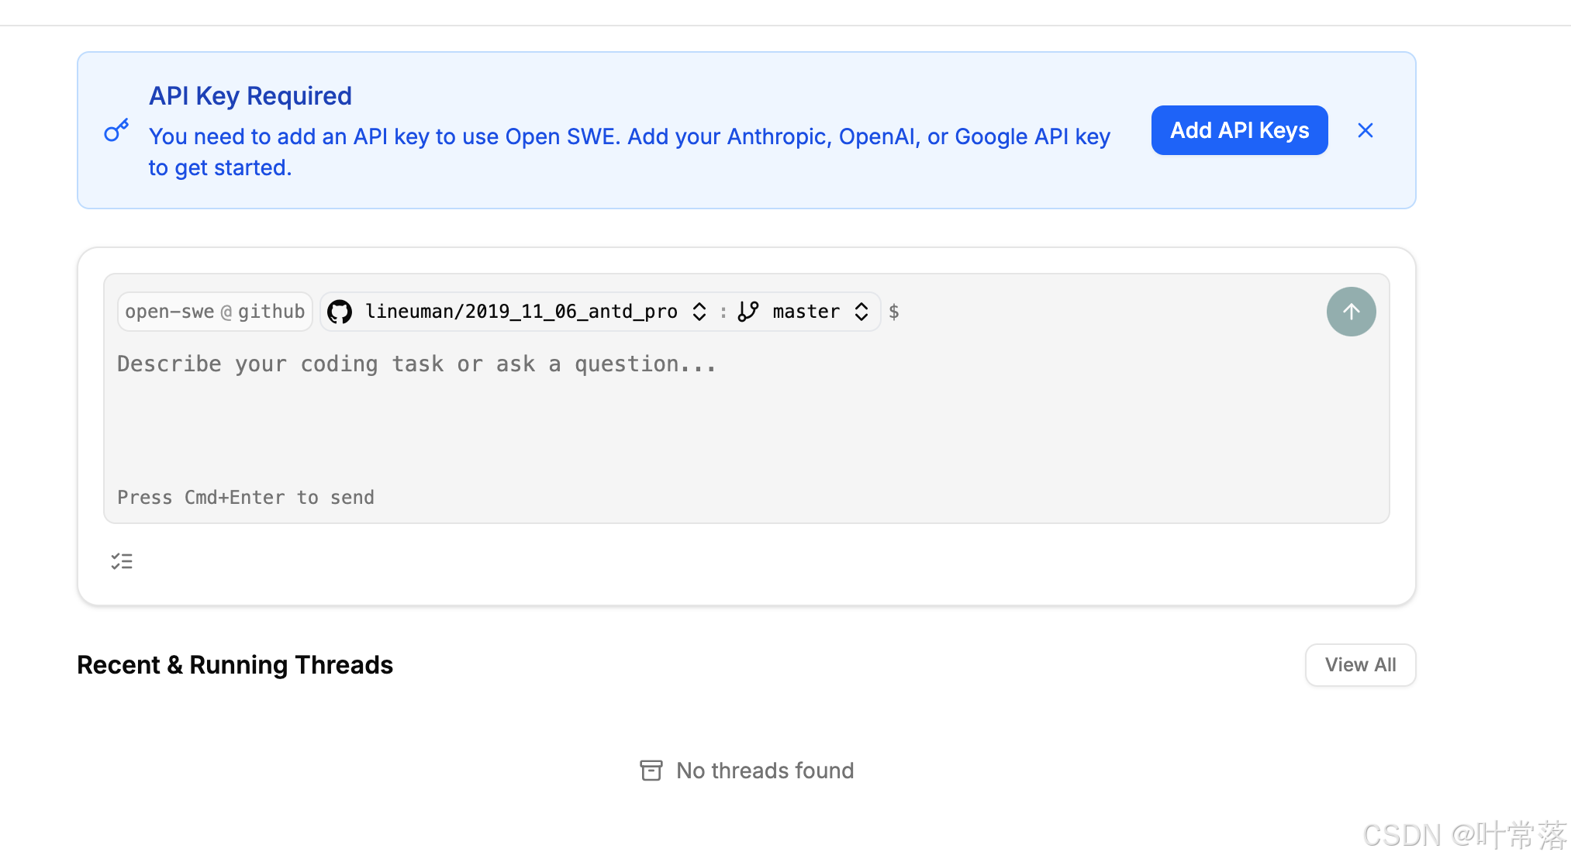Click the Press Cmd+Enter to send hint
This screenshot has height=862, width=1571.
pos(246,498)
